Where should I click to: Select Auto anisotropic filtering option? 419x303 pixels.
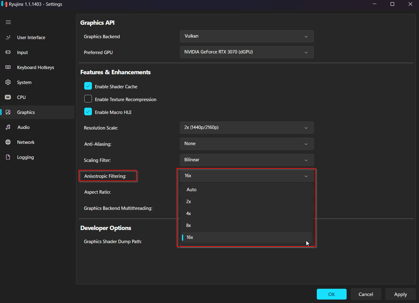(247, 190)
